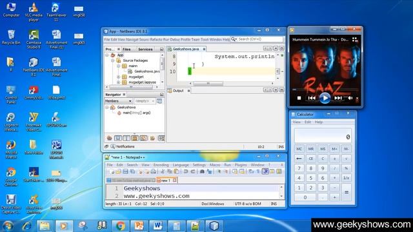Click in NetBeans Search (Ctrl+I) field
413x232 pixels.
click(261, 39)
